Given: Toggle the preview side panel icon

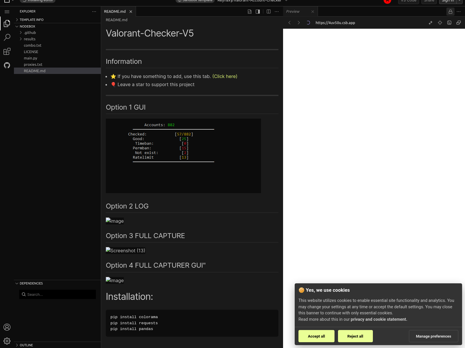Looking at the screenshot, I should point(258,12).
